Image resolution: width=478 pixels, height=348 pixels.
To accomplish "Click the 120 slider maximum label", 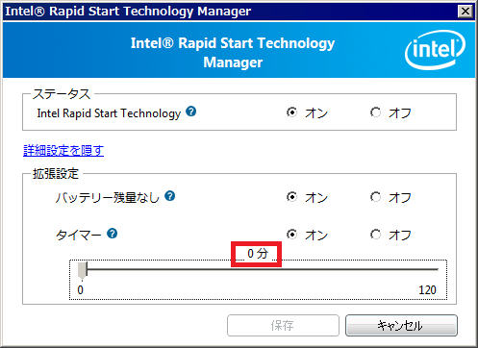I will coord(427,290).
